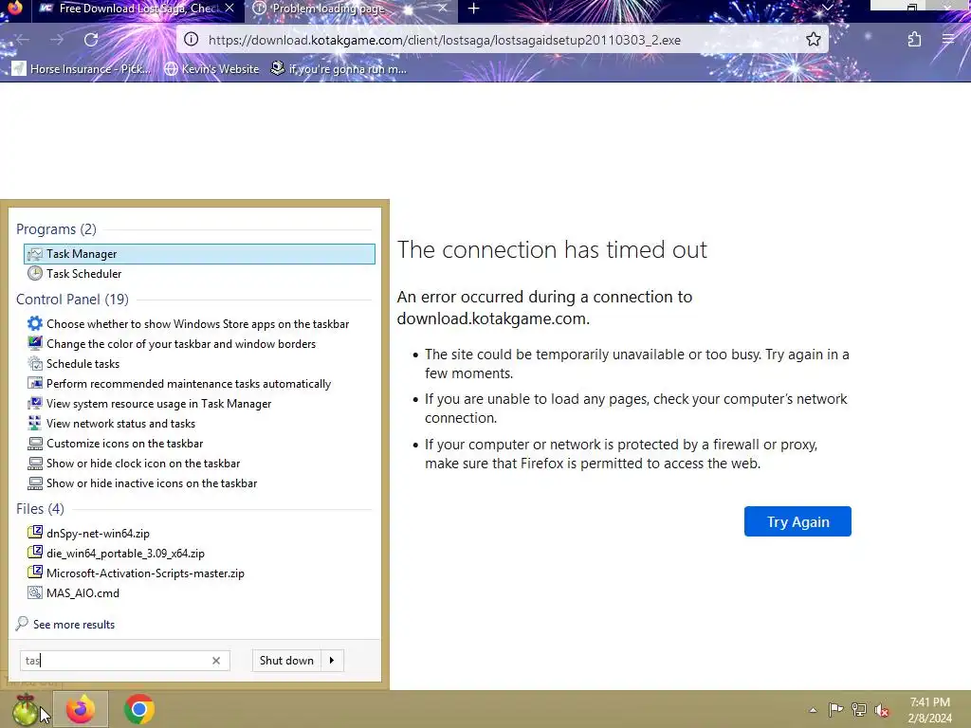Viewport: 971px width, 728px height.
Task: Click See more results link
Action: (74, 625)
